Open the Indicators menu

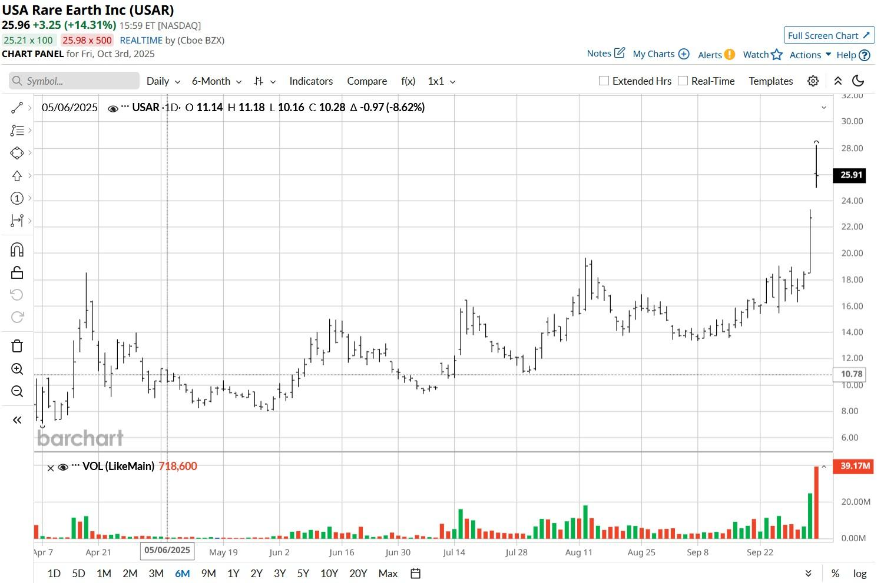pos(311,81)
